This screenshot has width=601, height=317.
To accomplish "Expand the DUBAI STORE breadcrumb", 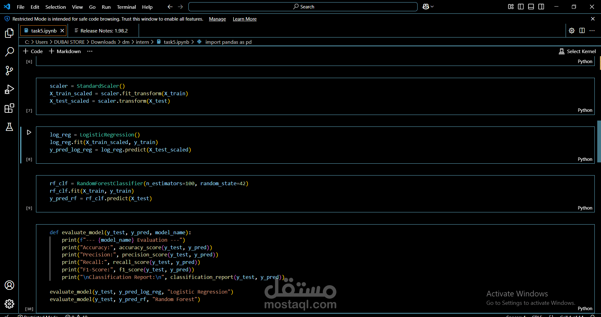I will (x=69, y=42).
